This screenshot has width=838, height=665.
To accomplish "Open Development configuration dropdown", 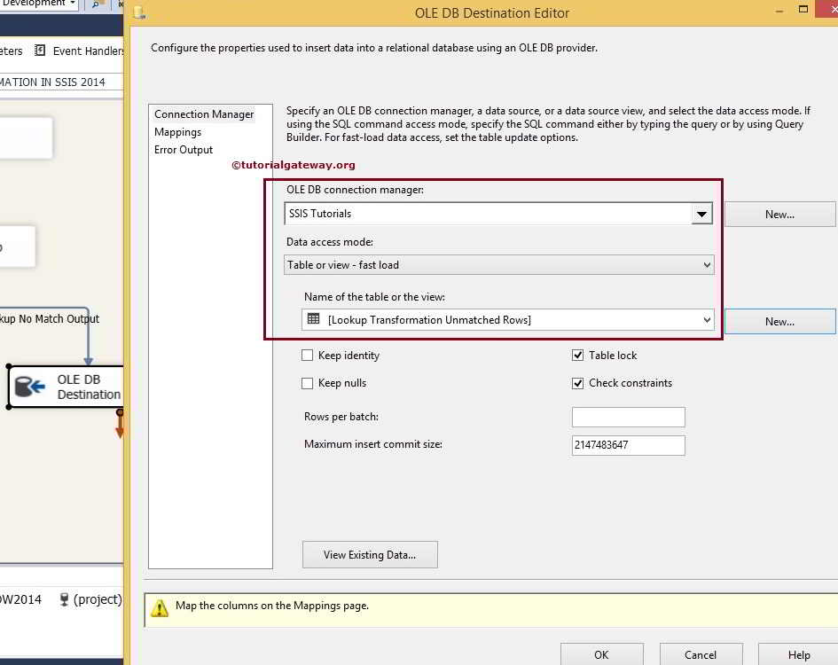I will tap(72, 4).
